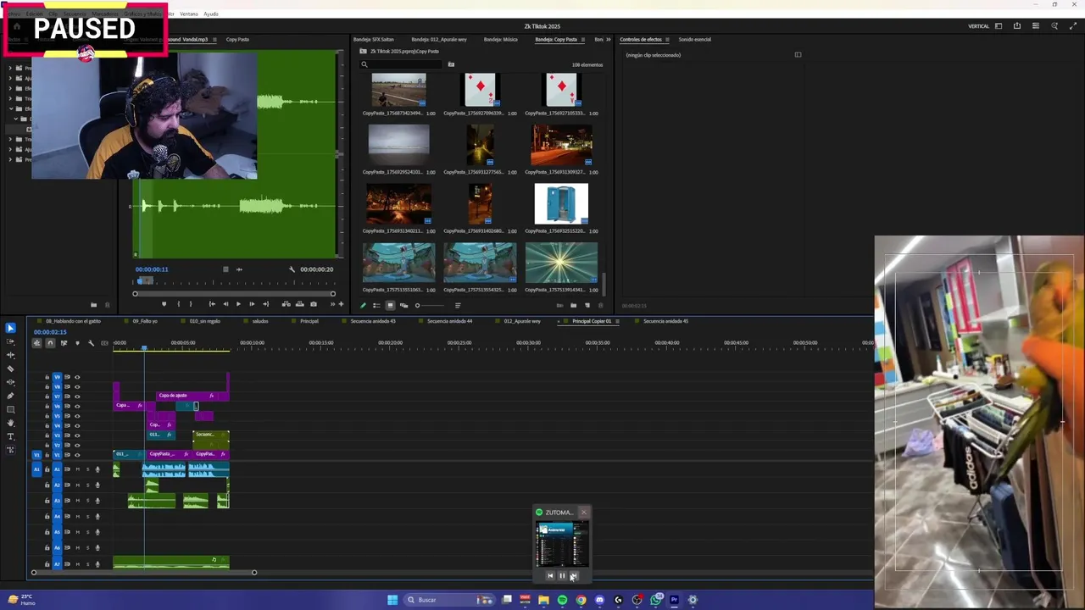Open the bin sort icons menu
Viewport: 1085px width, 610px height.
click(x=458, y=305)
